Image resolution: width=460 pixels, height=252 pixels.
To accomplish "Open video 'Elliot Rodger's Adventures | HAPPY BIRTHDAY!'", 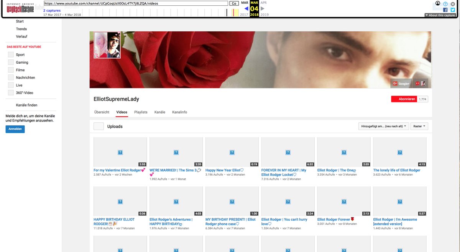I will (x=171, y=222).
